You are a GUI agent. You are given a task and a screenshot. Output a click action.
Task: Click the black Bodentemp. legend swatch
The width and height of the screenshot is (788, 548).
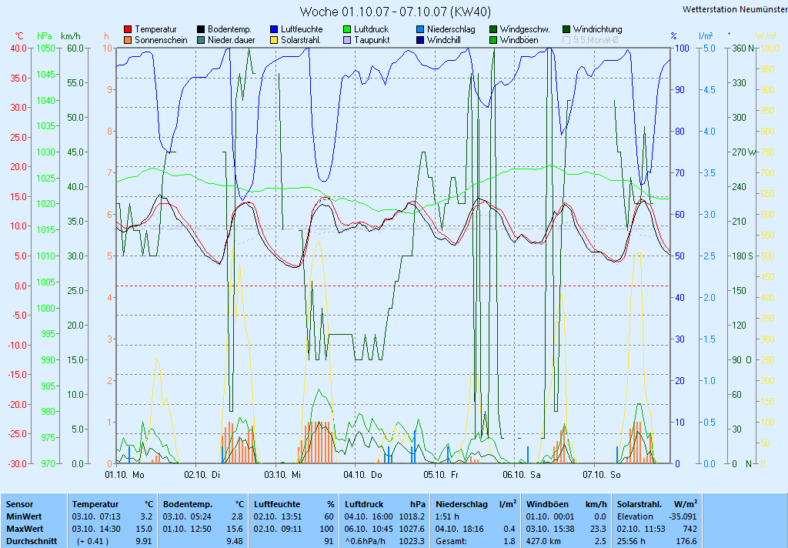(201, 30)
